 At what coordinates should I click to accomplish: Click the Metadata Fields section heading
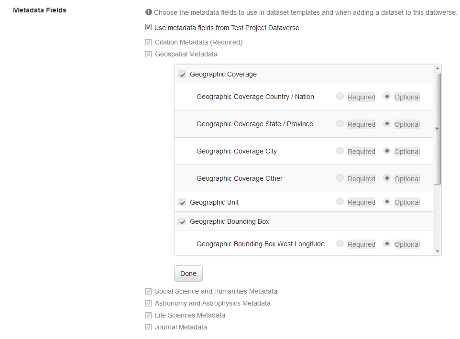(x=40, y=10)
